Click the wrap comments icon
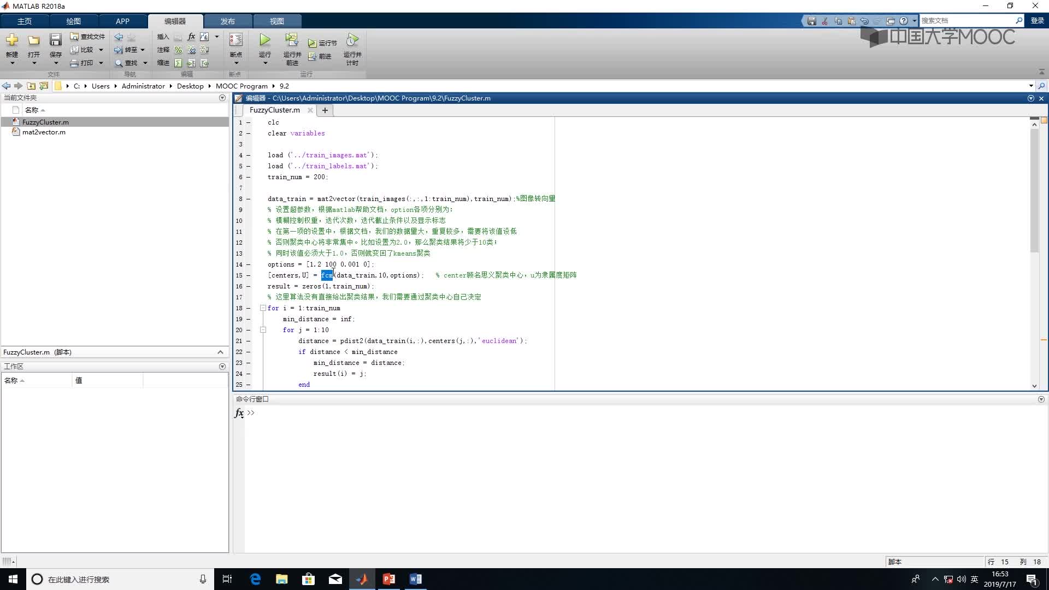Image resolution: width=1049 pixels, height=590 pixels. (204, 50)
